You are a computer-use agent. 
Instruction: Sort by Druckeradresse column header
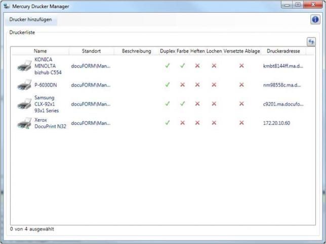(283, 51)
